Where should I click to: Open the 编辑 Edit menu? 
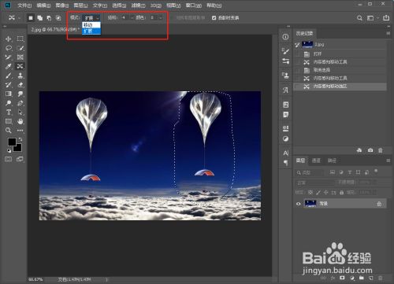(43, 6)
